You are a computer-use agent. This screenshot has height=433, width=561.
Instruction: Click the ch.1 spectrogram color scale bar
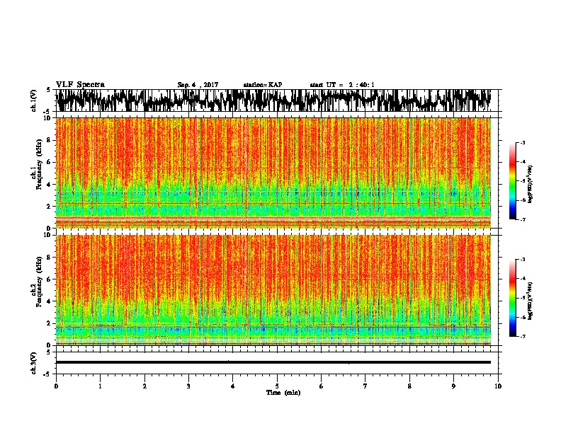pyautogui.click(x=512, y=181)
